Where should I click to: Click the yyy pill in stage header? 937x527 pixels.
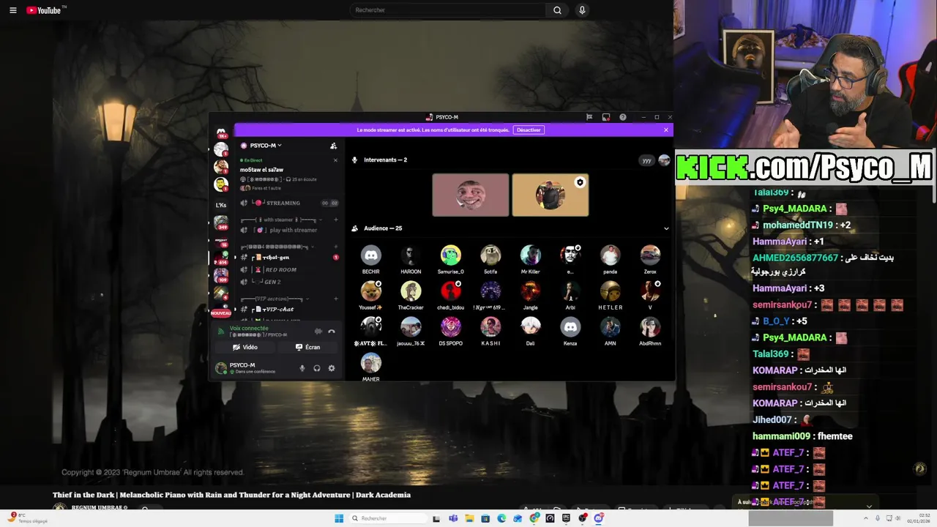[x=646, y=160]
